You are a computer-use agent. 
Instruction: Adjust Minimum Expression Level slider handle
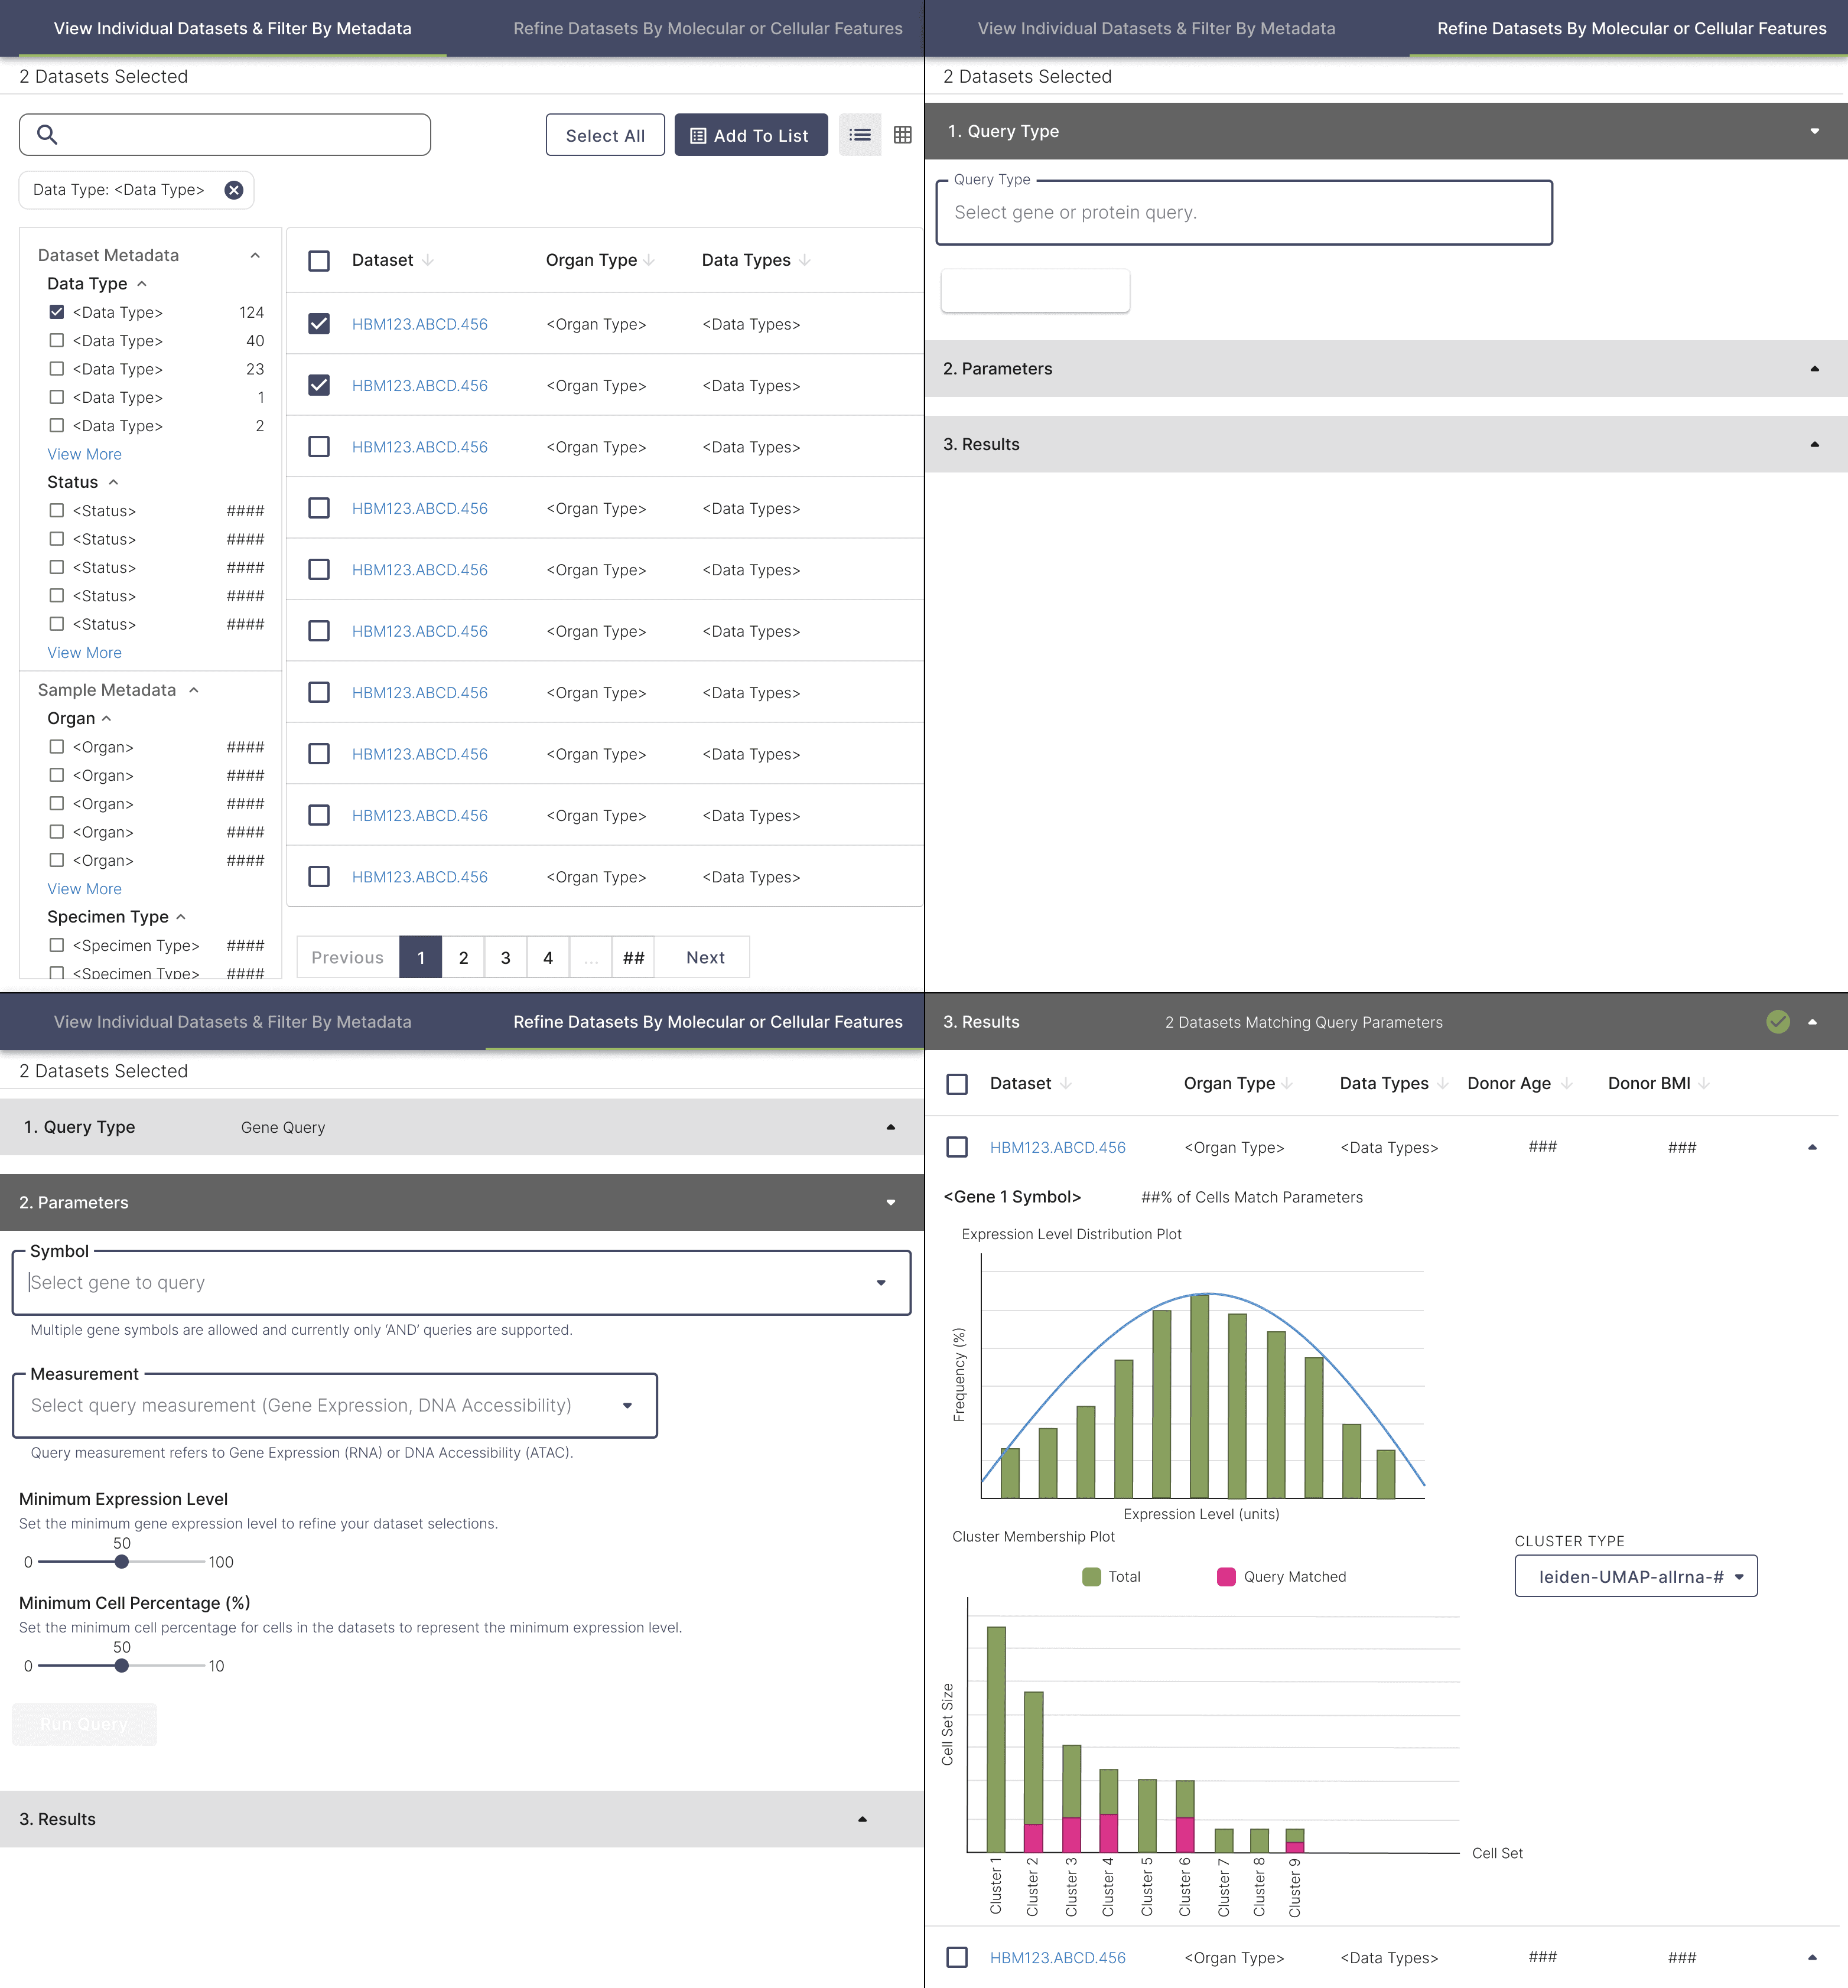click(122, 1562)
